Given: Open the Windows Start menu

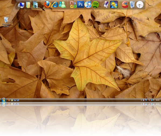Looking at the screenshot, I should pyautogui.click(x=3, y=100).
